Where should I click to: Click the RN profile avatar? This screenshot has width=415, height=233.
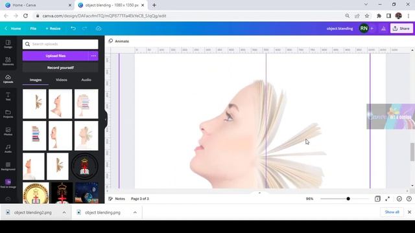[x=364, y=28]
